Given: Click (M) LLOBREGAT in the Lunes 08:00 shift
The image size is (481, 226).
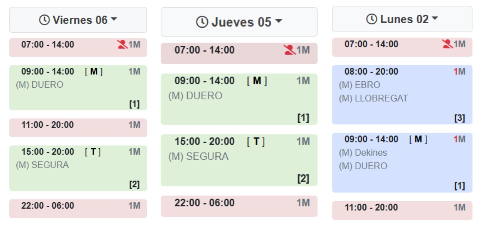Looking at the screenshot, I should (x=373, y=98).
